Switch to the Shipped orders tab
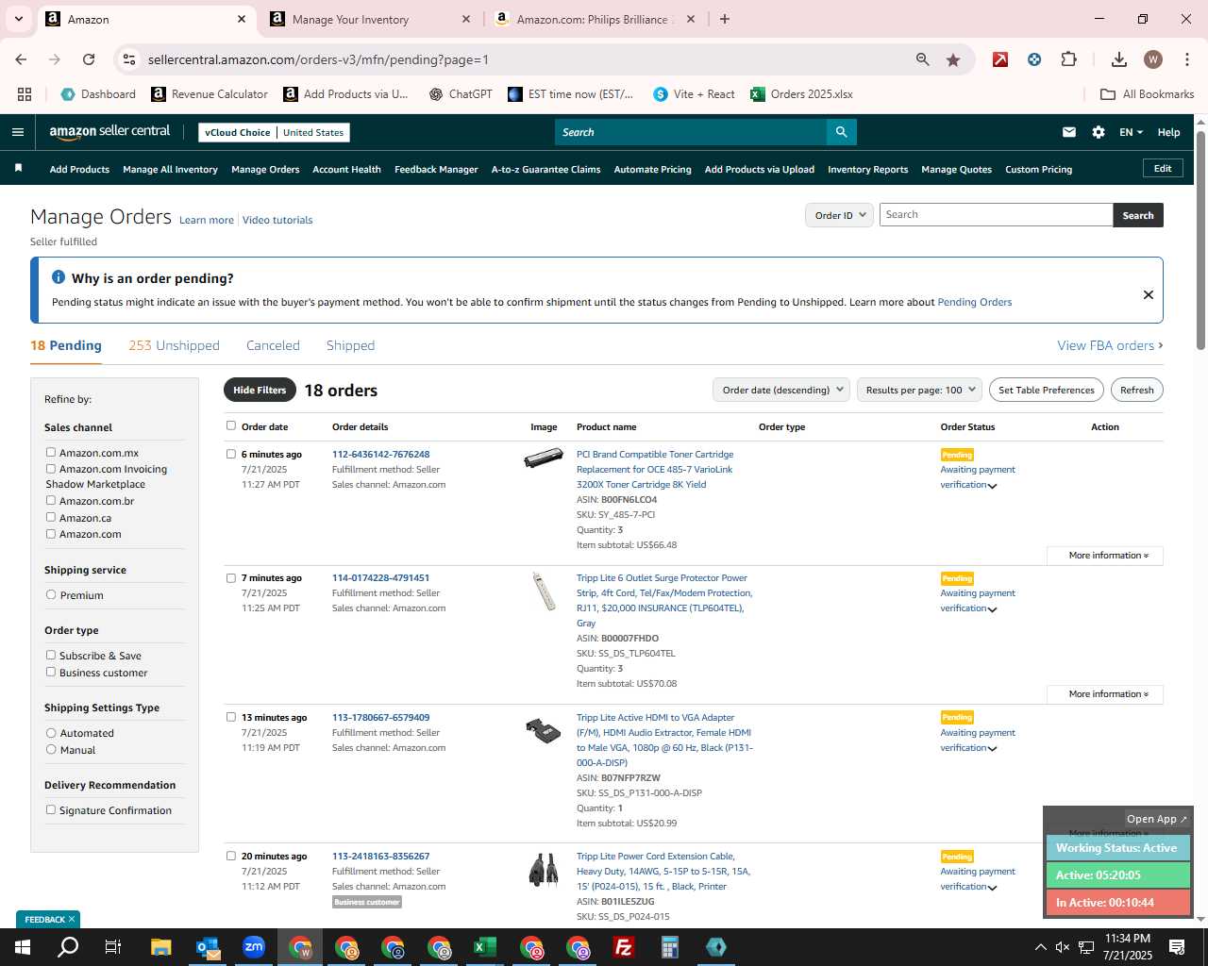The height and width of the screenshot is (966, 1208). 350,345
